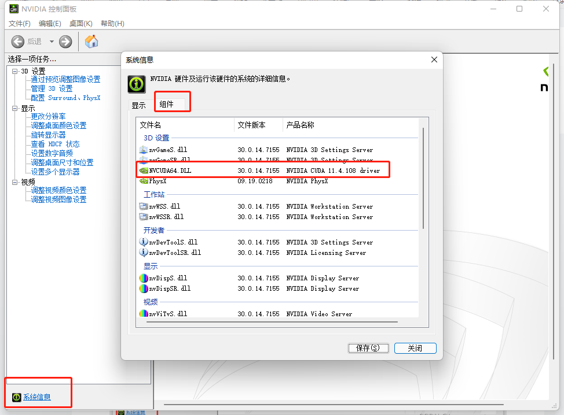The width and height of the screenshot is (564, 415).
Task: Open the 帮助(H) menu
Action: click(x=112, y=23)
